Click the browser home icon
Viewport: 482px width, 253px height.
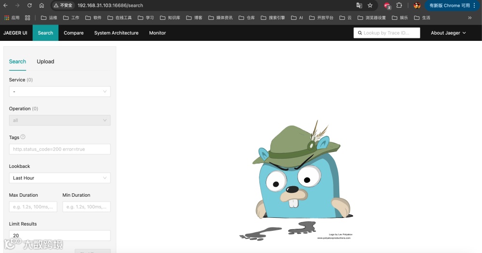[42, 5]
